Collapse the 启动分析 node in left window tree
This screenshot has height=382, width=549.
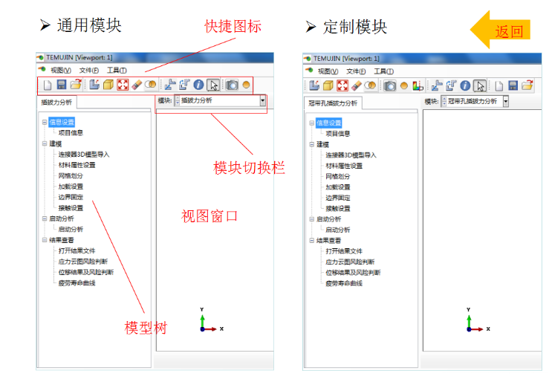pyautogui.click(x=45, y=219)
